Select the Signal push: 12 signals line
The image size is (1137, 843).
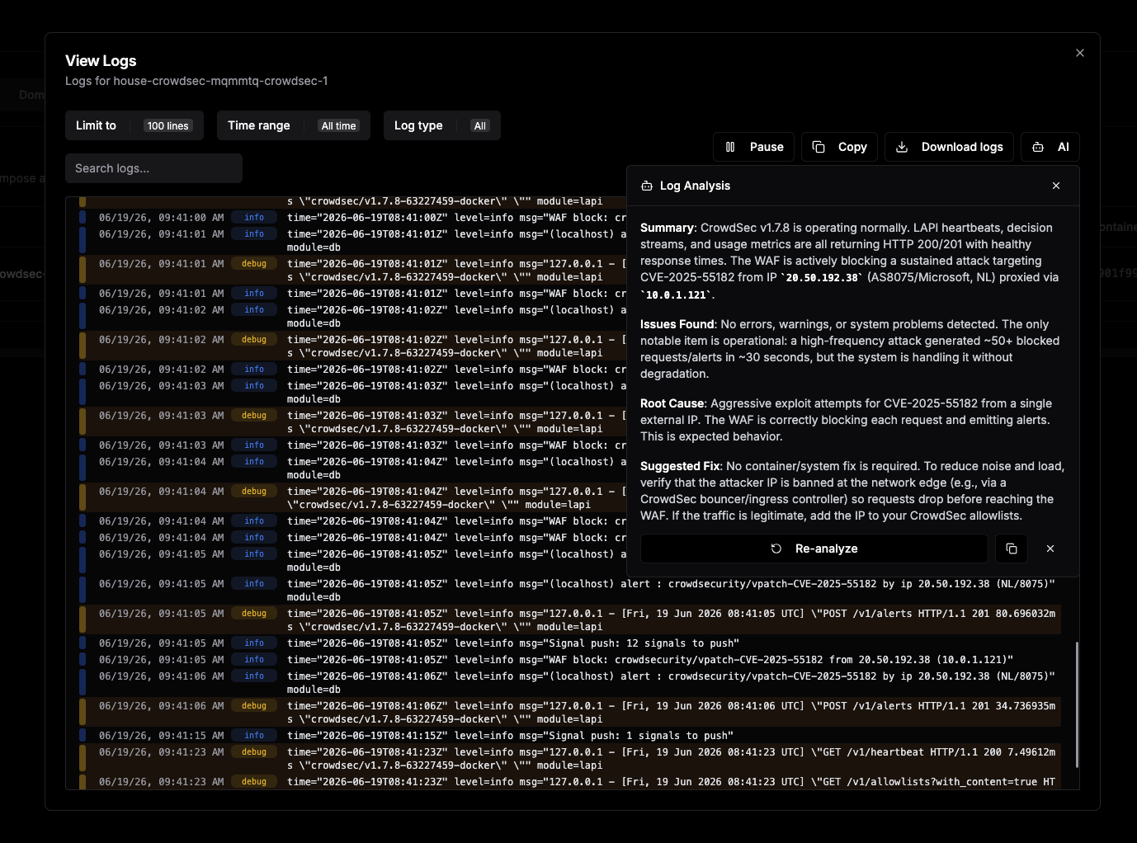pos(570,643)
